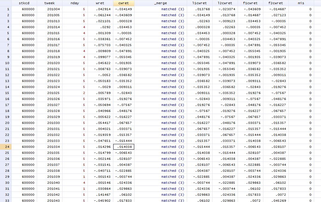Select the tweek column header
321x202 pixels.
[x=49, y=3]
